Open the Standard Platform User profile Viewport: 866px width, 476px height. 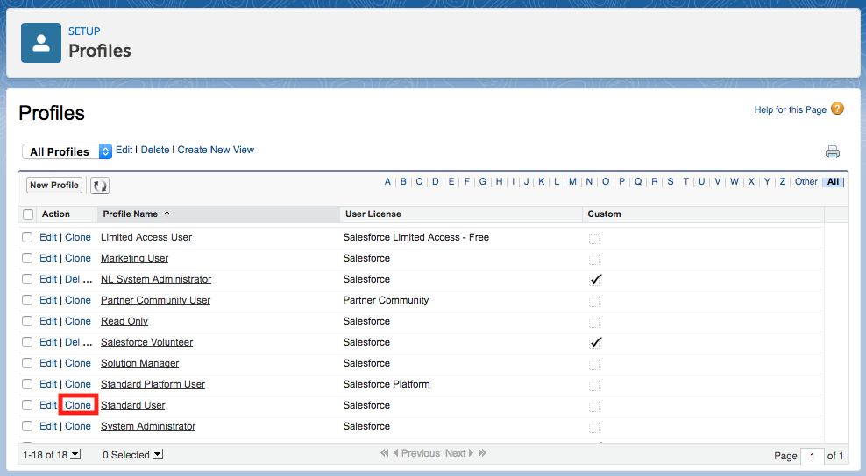153,384
